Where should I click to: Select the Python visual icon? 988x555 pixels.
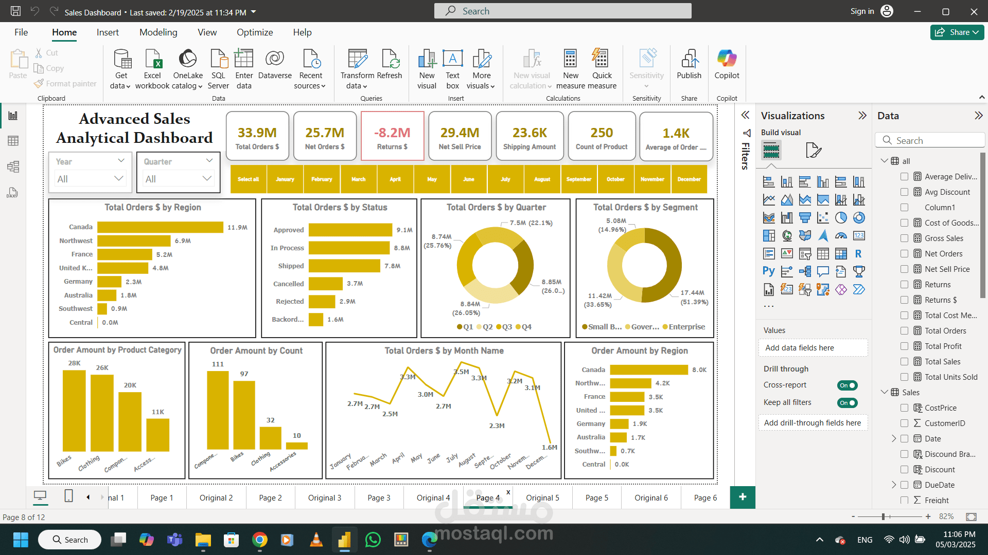tap(768, 271)
